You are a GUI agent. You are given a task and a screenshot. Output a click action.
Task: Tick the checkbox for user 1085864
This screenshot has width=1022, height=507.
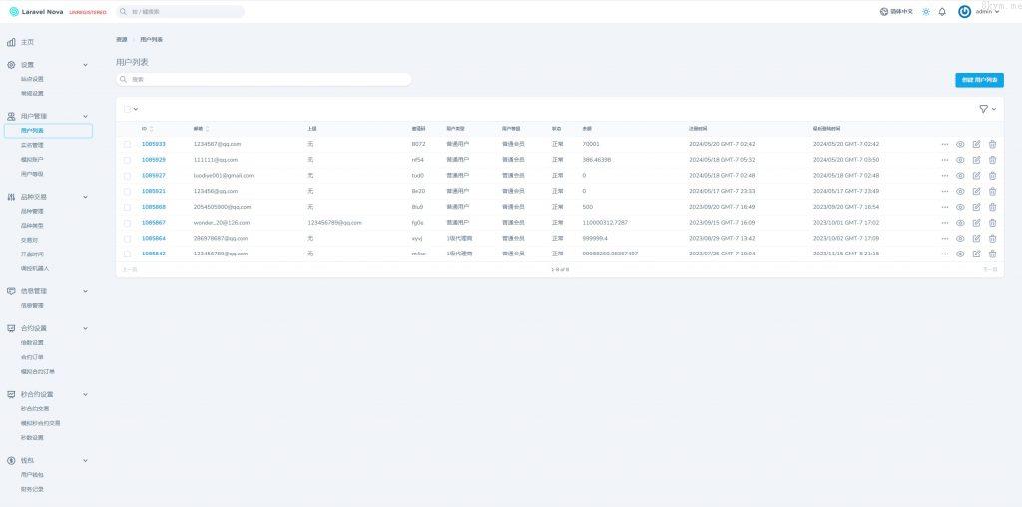[127, 239]
